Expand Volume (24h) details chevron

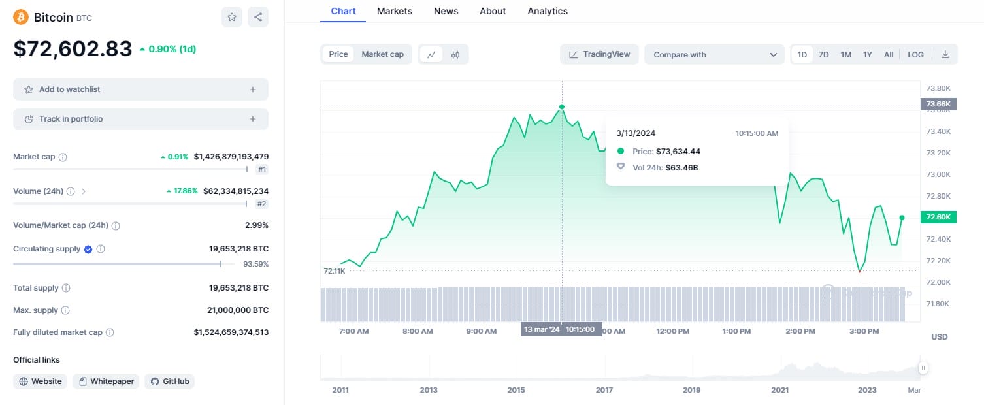click(x=84, y=191)
